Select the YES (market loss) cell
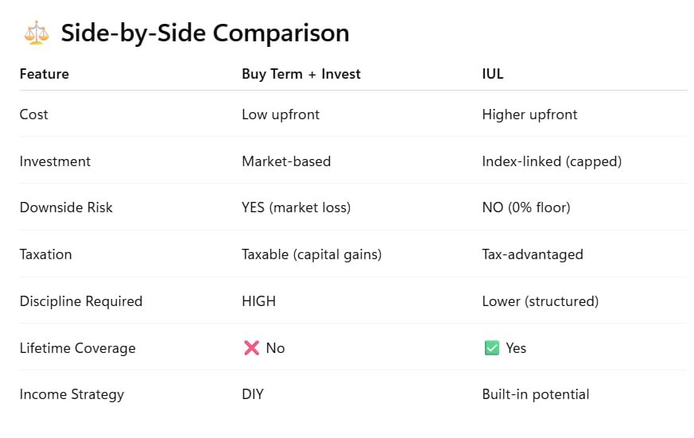The height and width of the screenshot is (438, 694). coord(296,207)
